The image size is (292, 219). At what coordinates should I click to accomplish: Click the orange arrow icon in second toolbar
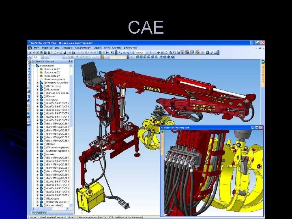click(102, 57)
